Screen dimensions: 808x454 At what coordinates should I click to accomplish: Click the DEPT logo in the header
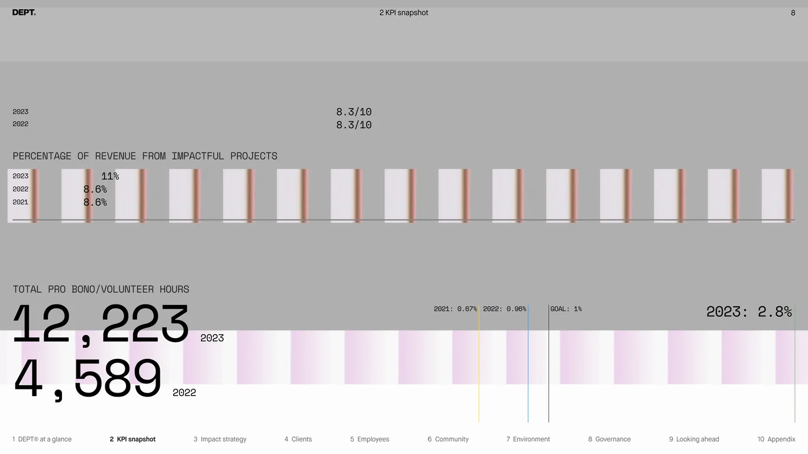pos(24,12)
